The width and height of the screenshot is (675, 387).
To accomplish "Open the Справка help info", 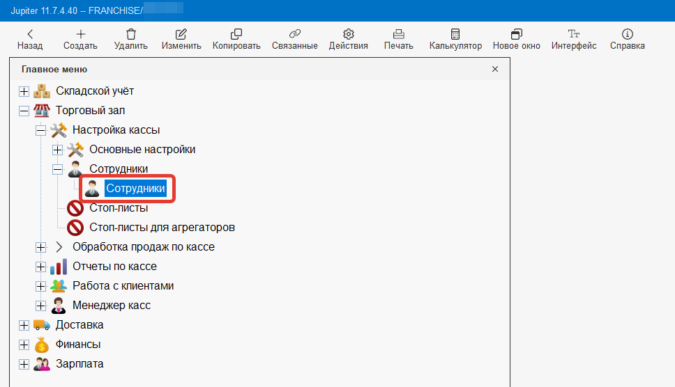I will tap(627, 34).
